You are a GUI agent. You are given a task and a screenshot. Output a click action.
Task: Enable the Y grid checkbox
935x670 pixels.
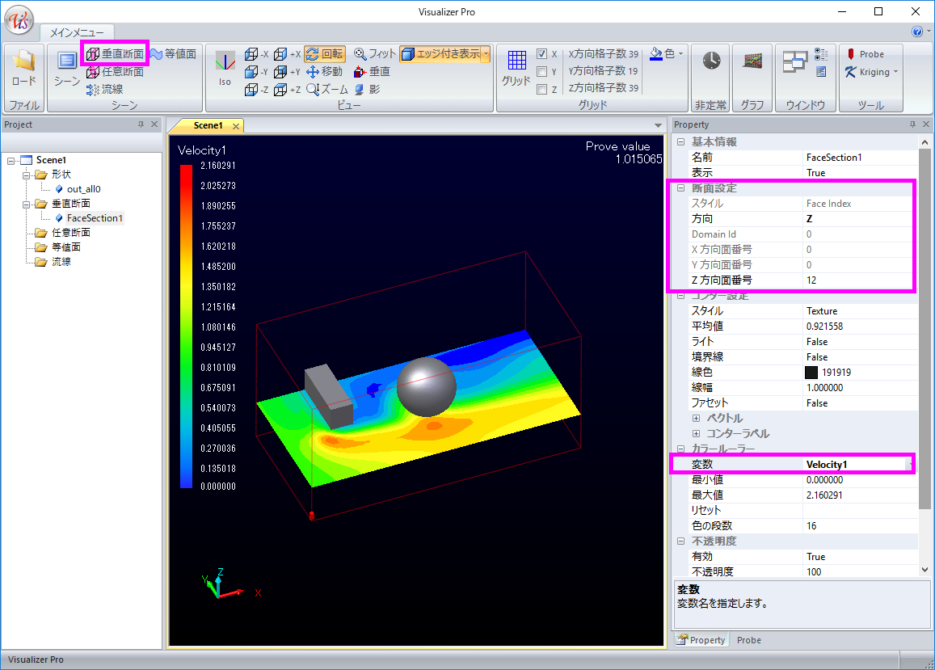pos(542,72)
